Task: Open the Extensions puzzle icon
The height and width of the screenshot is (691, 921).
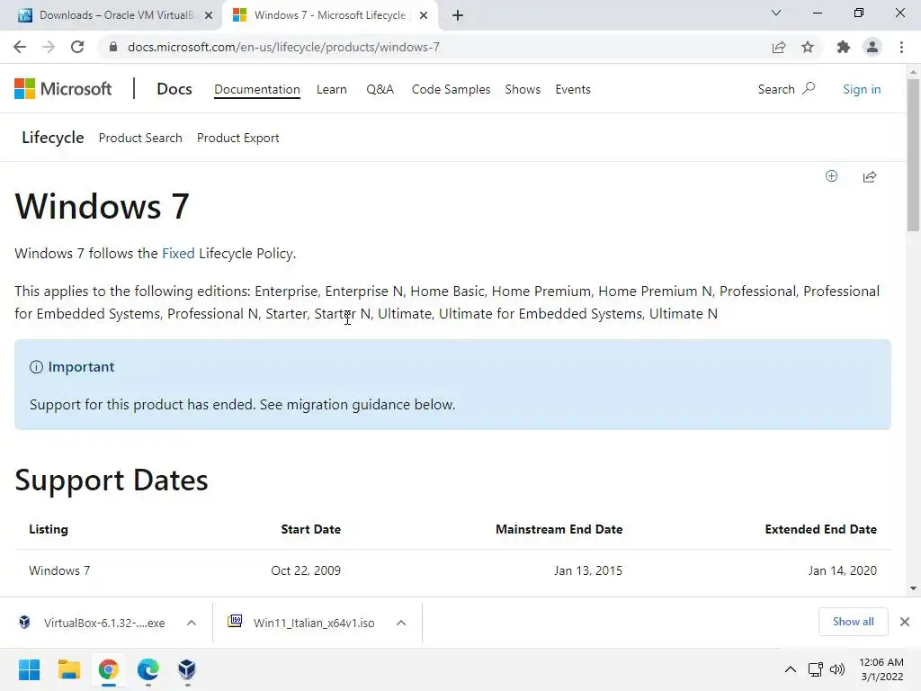Action: click(x=844, y=47)
